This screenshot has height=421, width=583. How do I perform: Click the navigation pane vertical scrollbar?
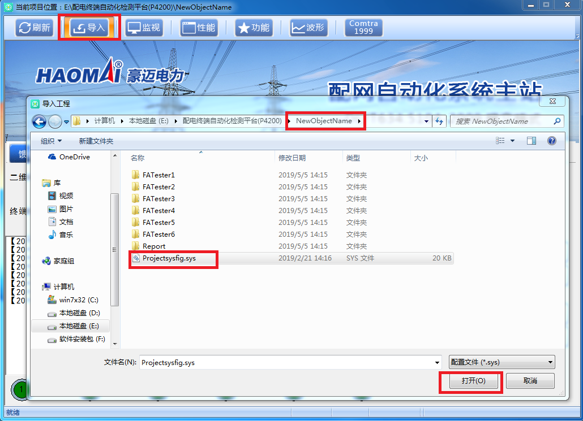pyautogui.click(x=115, y=249)
